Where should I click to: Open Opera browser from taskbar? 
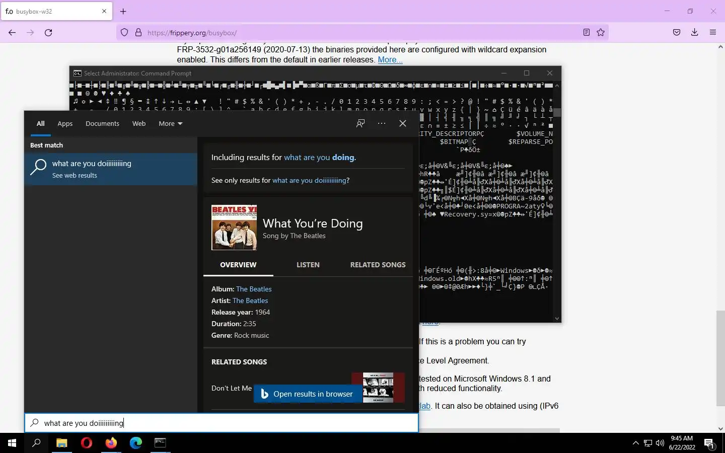click(x=86, y=443)
